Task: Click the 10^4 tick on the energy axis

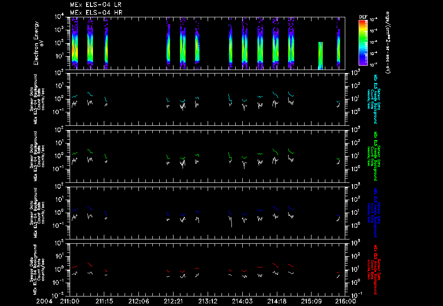Action: [x=59, y=17]
